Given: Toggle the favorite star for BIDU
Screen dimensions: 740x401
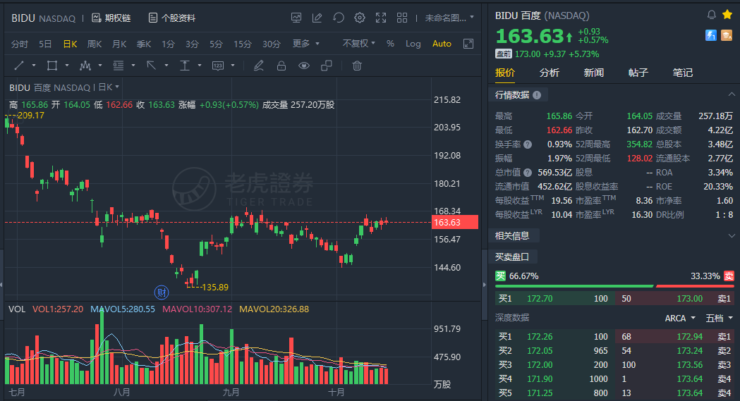Looking at the screenshot, I should pos(727,15).
